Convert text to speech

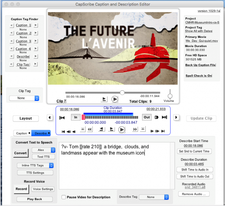(21, 153)
